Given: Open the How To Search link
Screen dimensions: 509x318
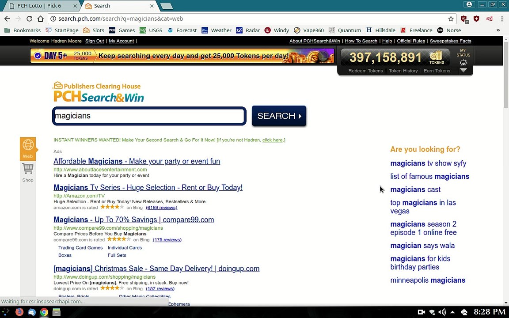Looking at the screenshot, I should [361, 41].
